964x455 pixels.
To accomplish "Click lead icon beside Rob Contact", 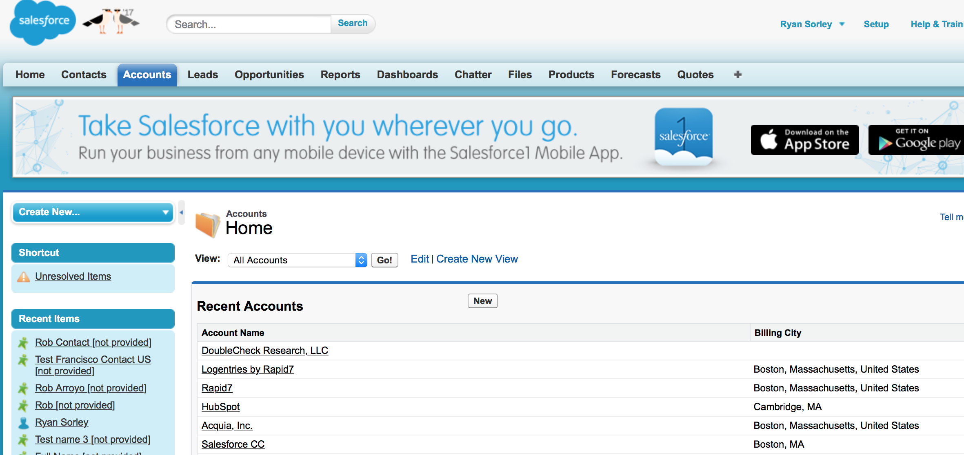I will click(x=23, y=343).
